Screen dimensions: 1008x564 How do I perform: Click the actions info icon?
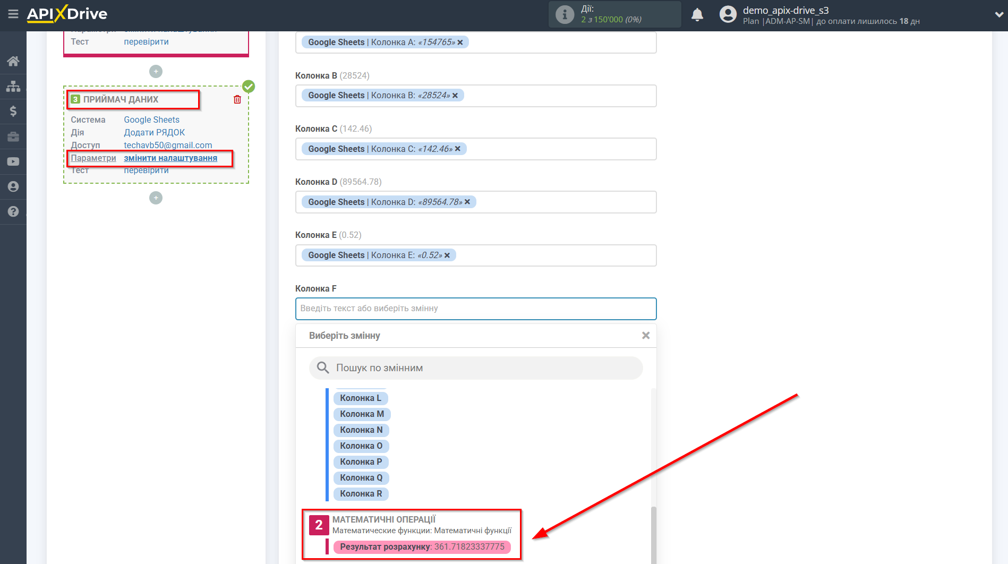point(565,14)
